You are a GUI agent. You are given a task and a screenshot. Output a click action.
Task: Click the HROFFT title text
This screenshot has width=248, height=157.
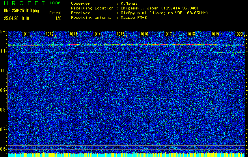24,3
